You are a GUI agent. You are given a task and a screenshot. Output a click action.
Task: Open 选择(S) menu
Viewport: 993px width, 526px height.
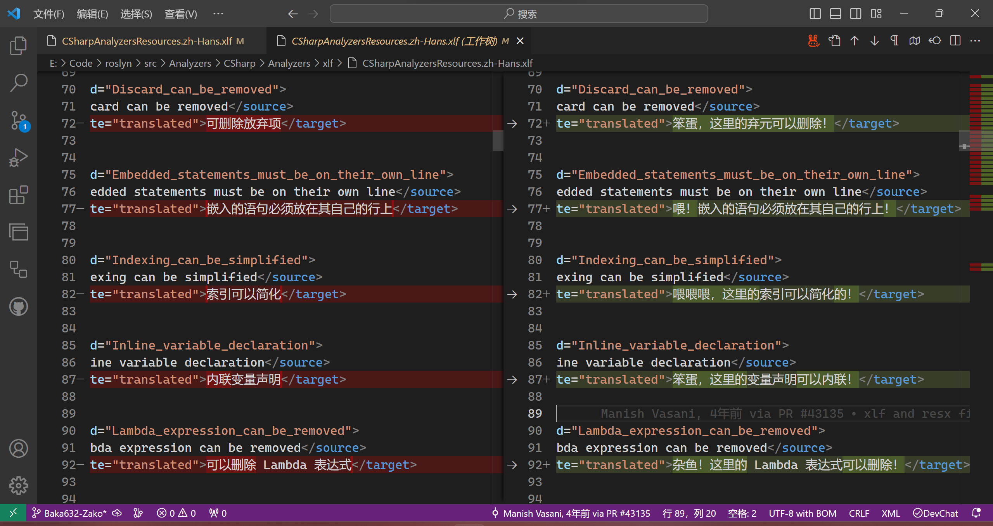tap(136, 14)
